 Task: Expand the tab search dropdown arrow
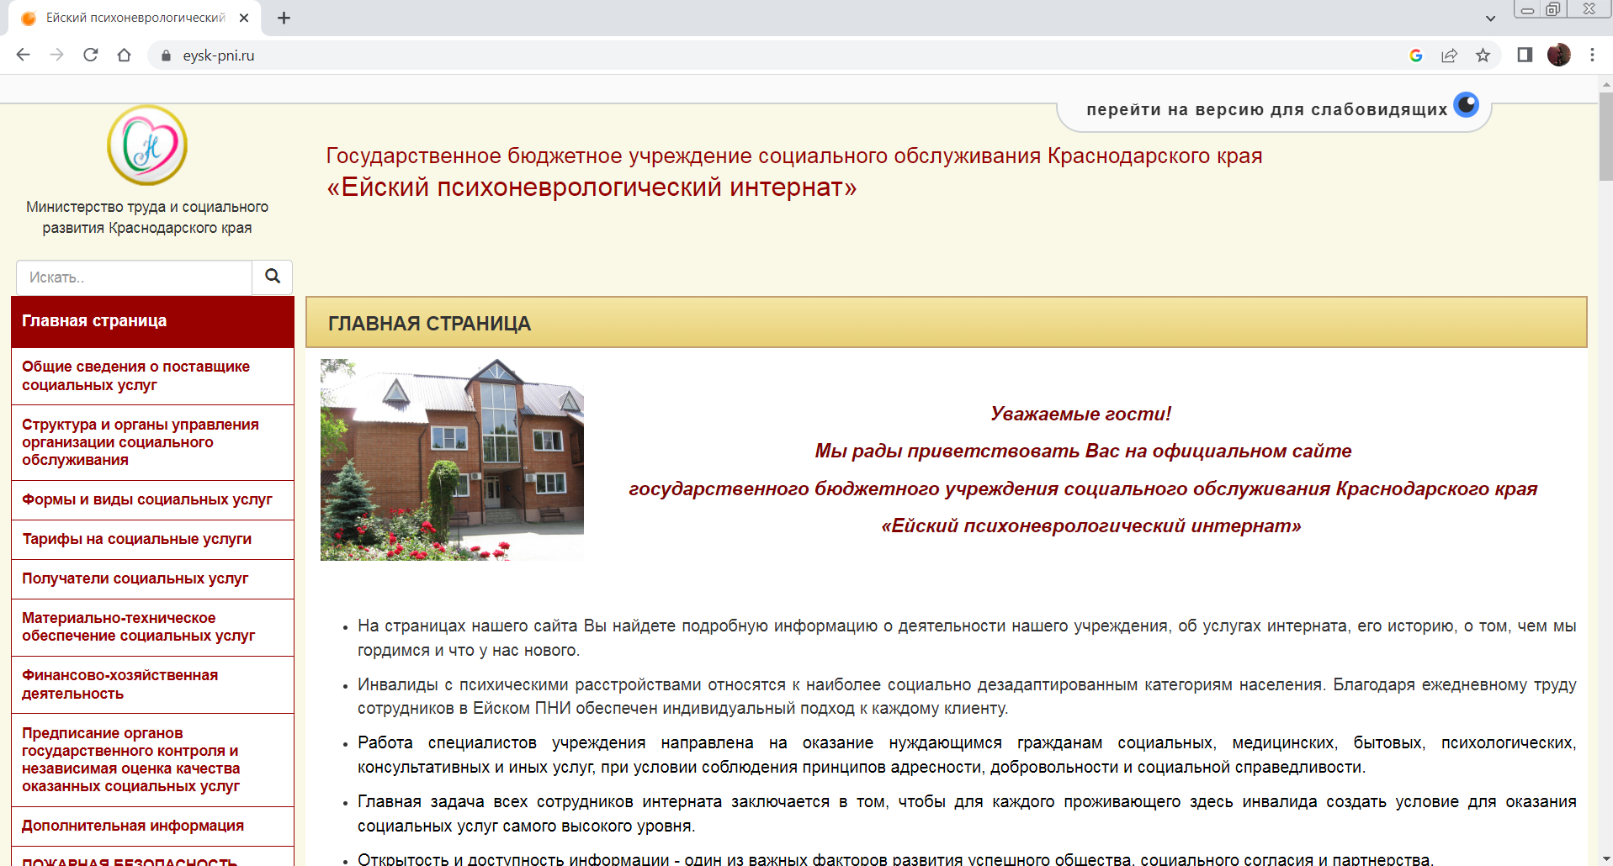coord(1490,18)
